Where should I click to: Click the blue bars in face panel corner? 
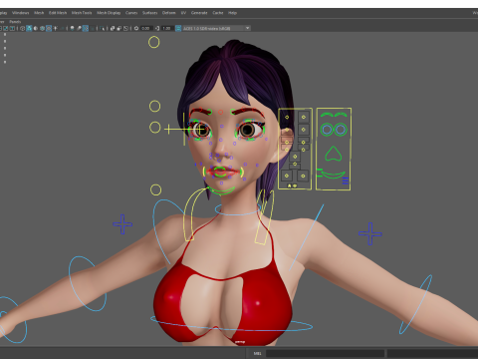click(x=346, y=180)
